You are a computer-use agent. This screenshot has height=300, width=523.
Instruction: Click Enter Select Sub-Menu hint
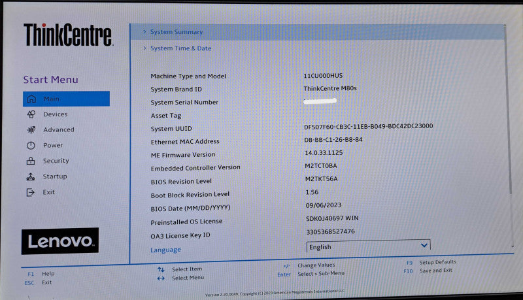pyautogui.click(x=311, y=274)
